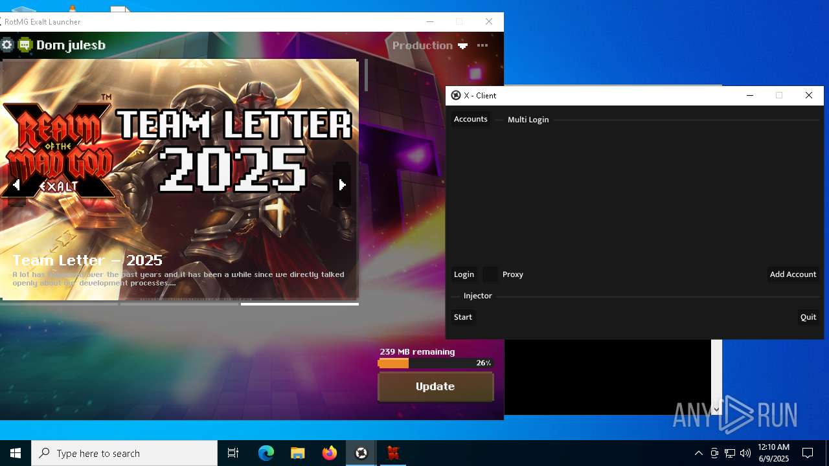
Task: Click the green chat icon in launcher
Action: 25,45
